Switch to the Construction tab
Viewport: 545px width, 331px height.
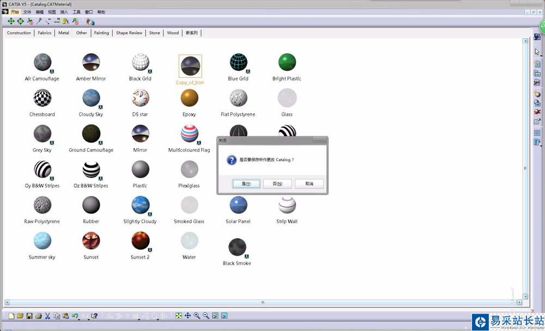click(19, 33)
